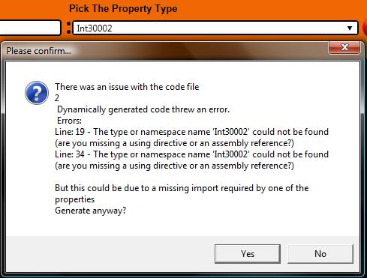Click the Dynamically generated code error line
The height and width of the screenshot is (278, 367).
(143, 109)
